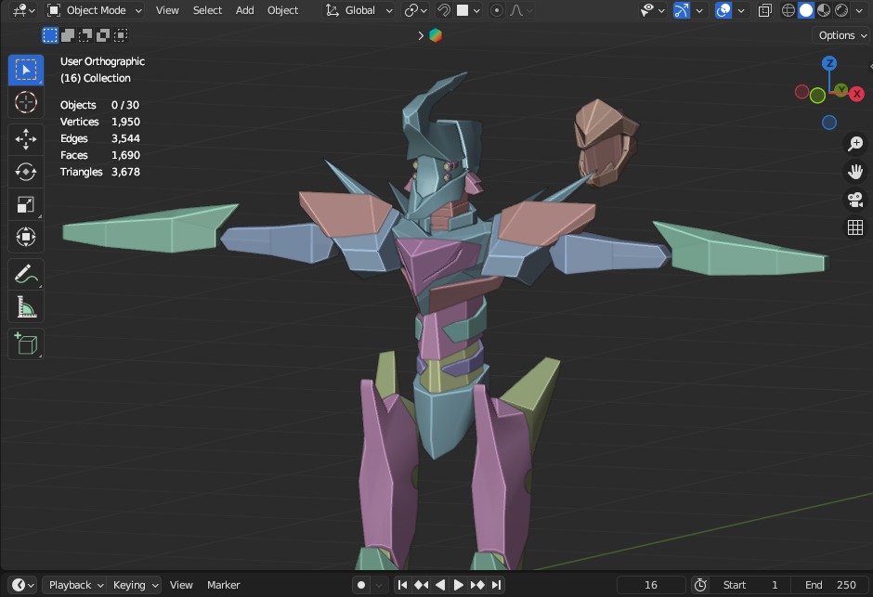The height and width of the screenshot is (597, 873).
Task: Click the End frame field showing 250
Action: click(832, 585)
